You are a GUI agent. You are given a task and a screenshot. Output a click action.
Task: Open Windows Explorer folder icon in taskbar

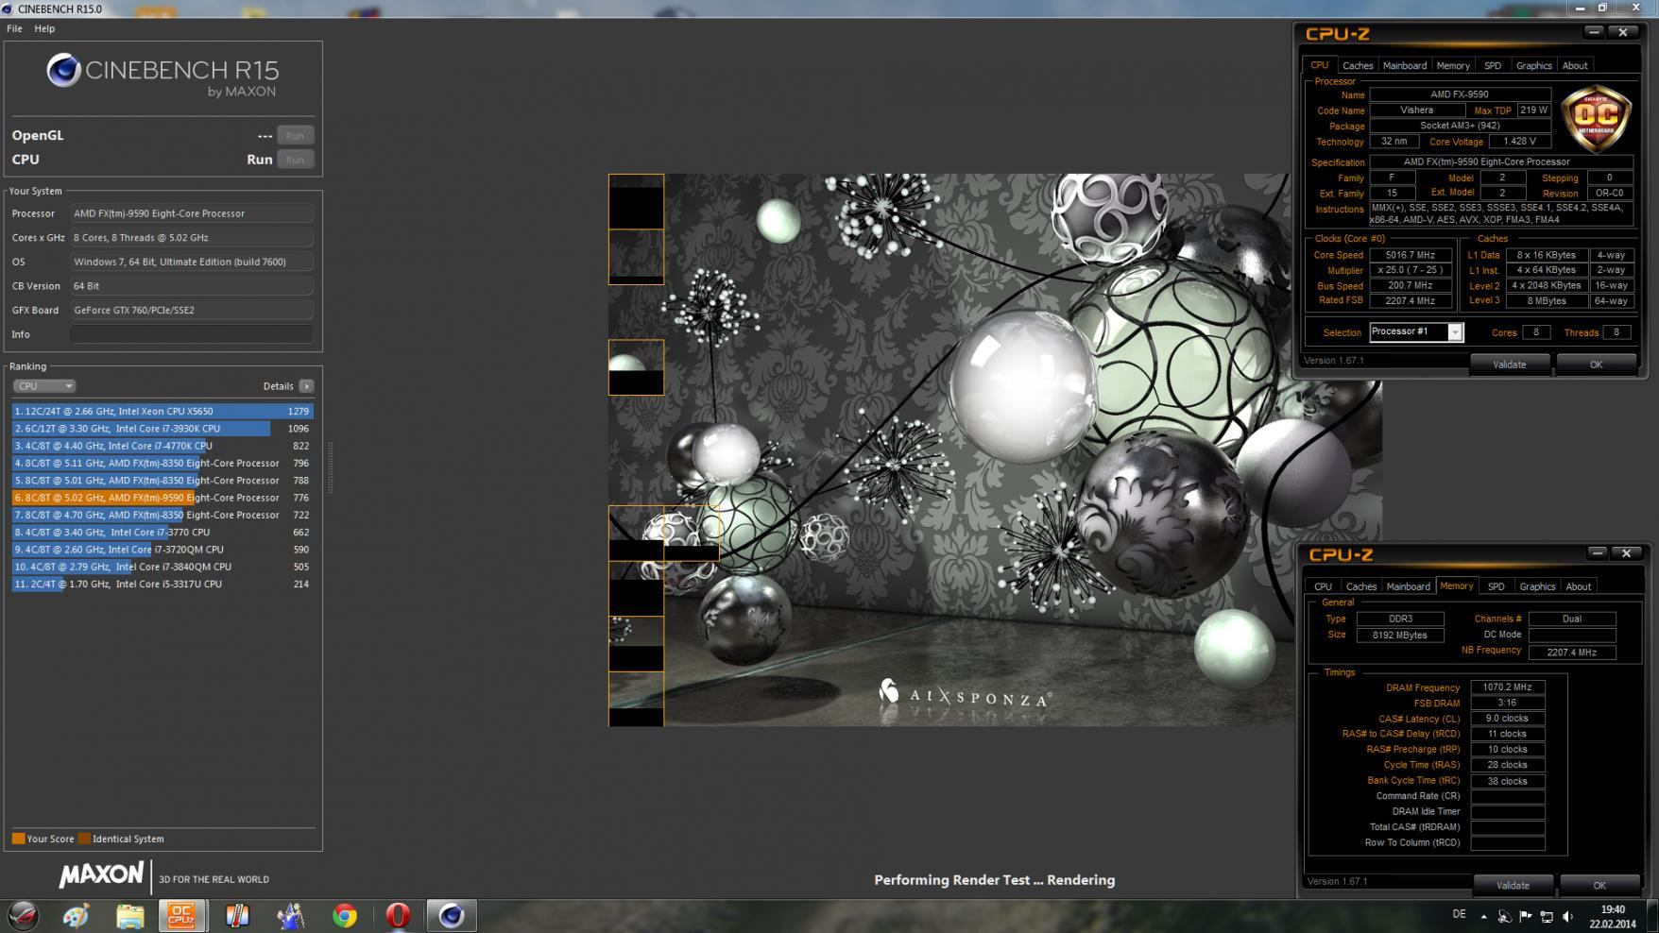point(129,915)
